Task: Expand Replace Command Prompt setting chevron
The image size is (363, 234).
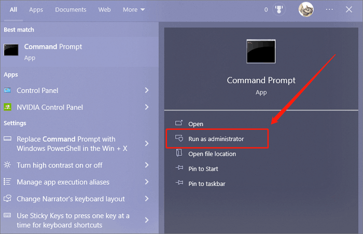Action: point(147,143)
